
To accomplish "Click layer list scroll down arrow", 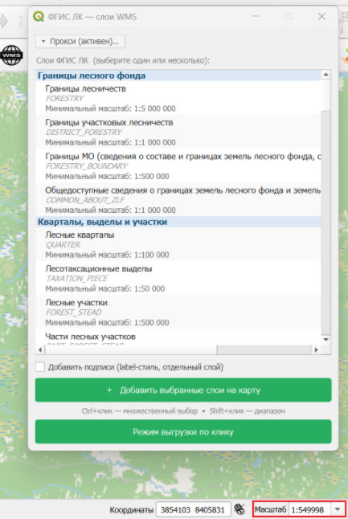I will coord(325,340).
